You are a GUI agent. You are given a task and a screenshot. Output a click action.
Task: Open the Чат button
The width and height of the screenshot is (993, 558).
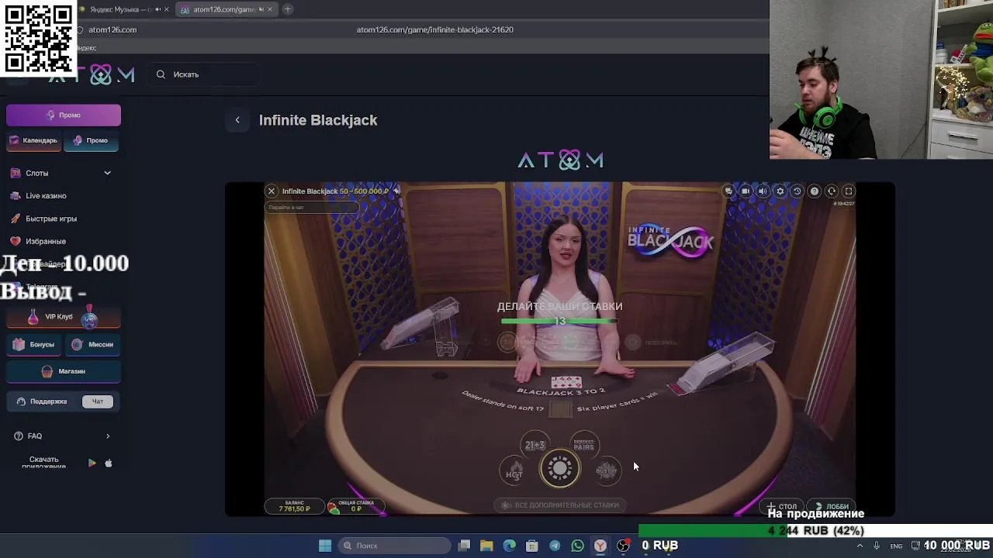[x=98, y=401]
